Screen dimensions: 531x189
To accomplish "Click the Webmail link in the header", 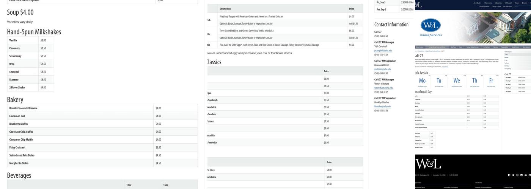I will tap(508, 3).
